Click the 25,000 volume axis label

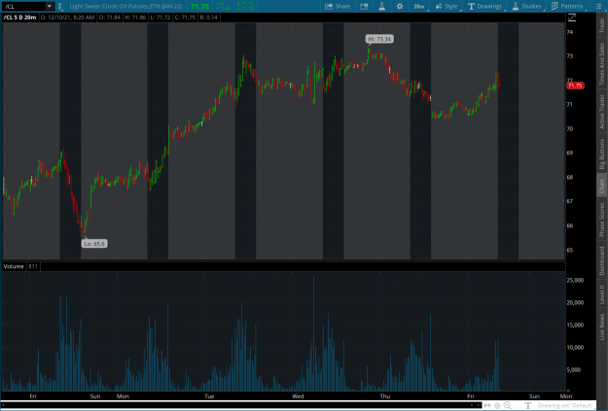[575, 280]
